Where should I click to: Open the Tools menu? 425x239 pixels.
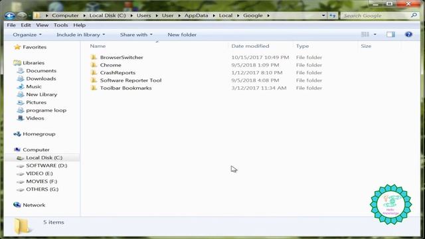[60, 25]
